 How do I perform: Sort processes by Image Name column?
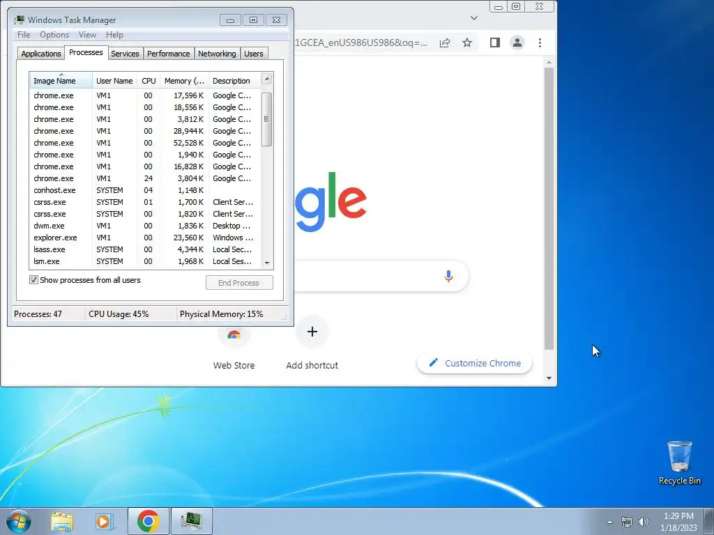pos(61,81)
